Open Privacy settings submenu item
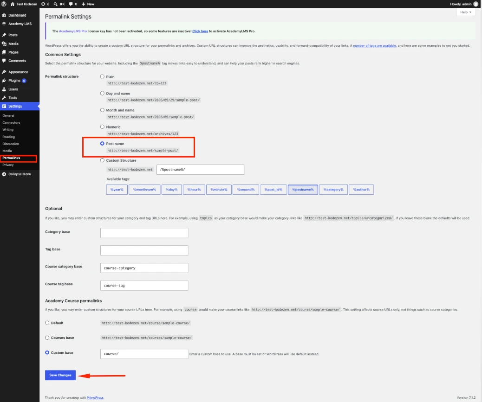482x402 pixels. click(x=8, y=165)
